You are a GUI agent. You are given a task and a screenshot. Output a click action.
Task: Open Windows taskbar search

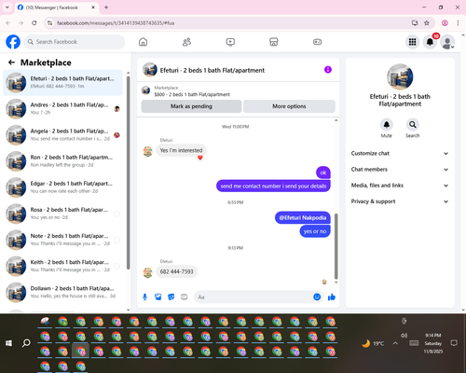pyautogui.click(x=26, y=343)
